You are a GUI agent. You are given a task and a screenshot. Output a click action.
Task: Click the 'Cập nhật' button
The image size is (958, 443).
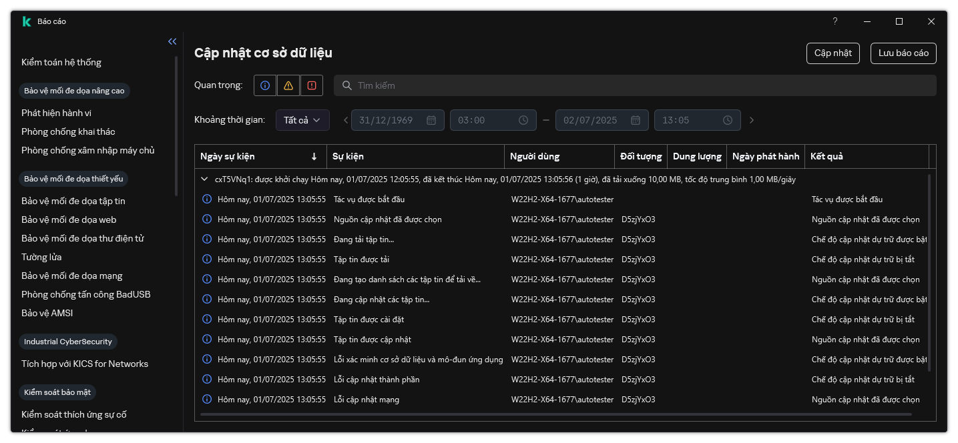pos(832,53)
